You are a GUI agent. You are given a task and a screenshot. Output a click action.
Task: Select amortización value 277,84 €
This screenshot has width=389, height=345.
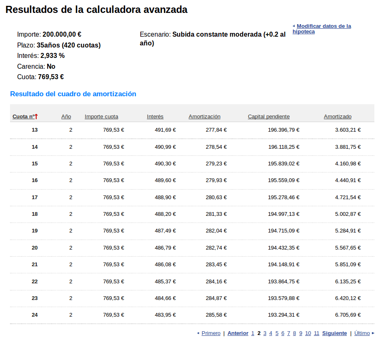pos(216,130)
